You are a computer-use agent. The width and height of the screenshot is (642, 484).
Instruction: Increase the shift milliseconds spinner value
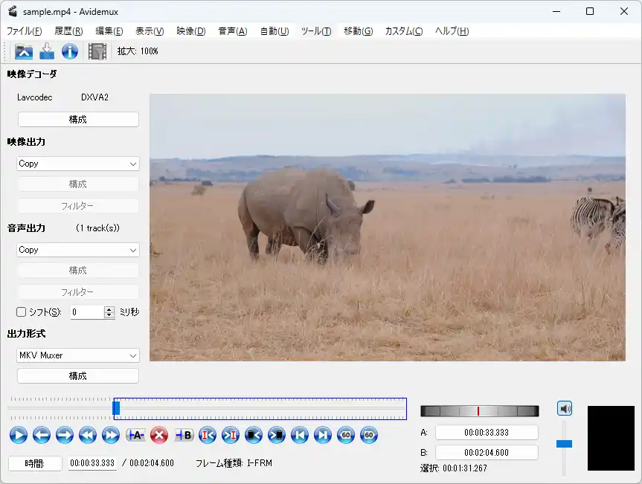pos(109,309)
